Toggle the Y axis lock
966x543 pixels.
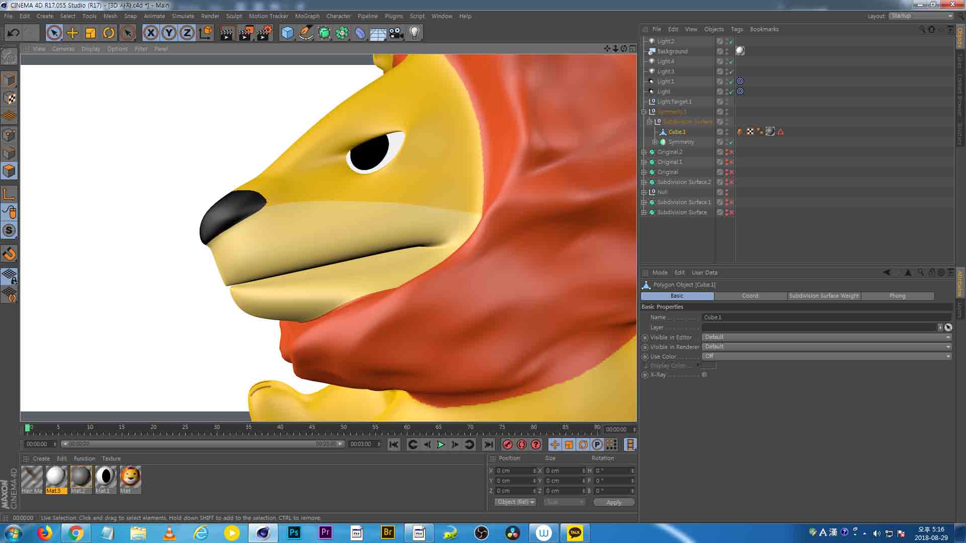[x=169, y=33]
